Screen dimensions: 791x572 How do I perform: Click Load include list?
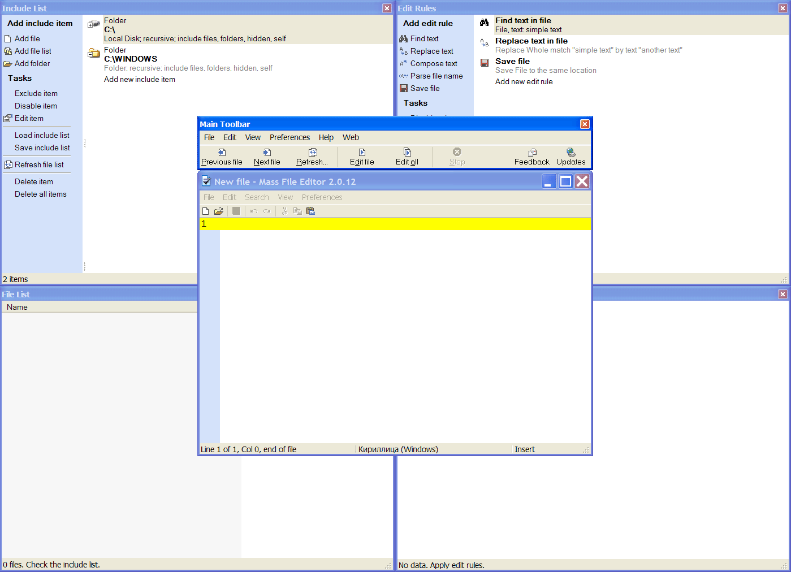42,135
